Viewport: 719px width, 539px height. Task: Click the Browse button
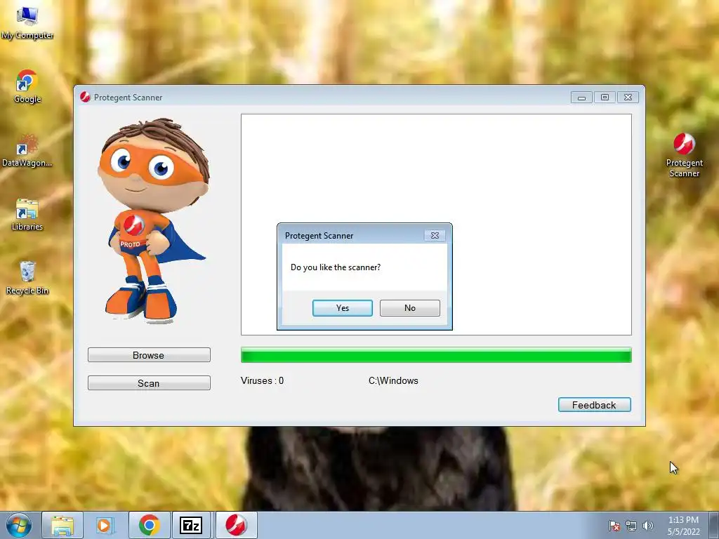pos(149,354)
